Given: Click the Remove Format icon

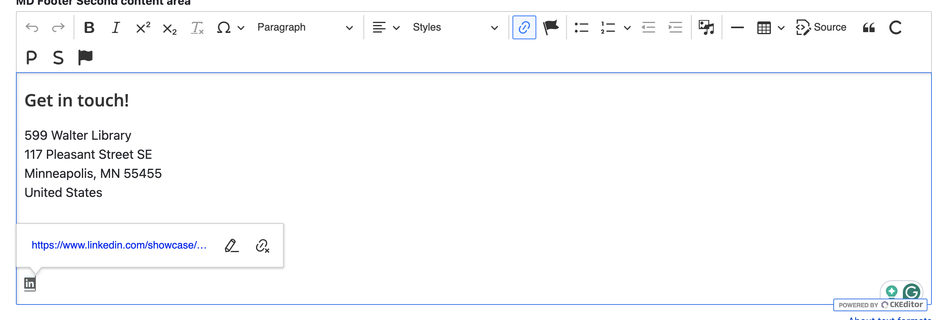Looking at the screenshot, I should pos(197,28).
